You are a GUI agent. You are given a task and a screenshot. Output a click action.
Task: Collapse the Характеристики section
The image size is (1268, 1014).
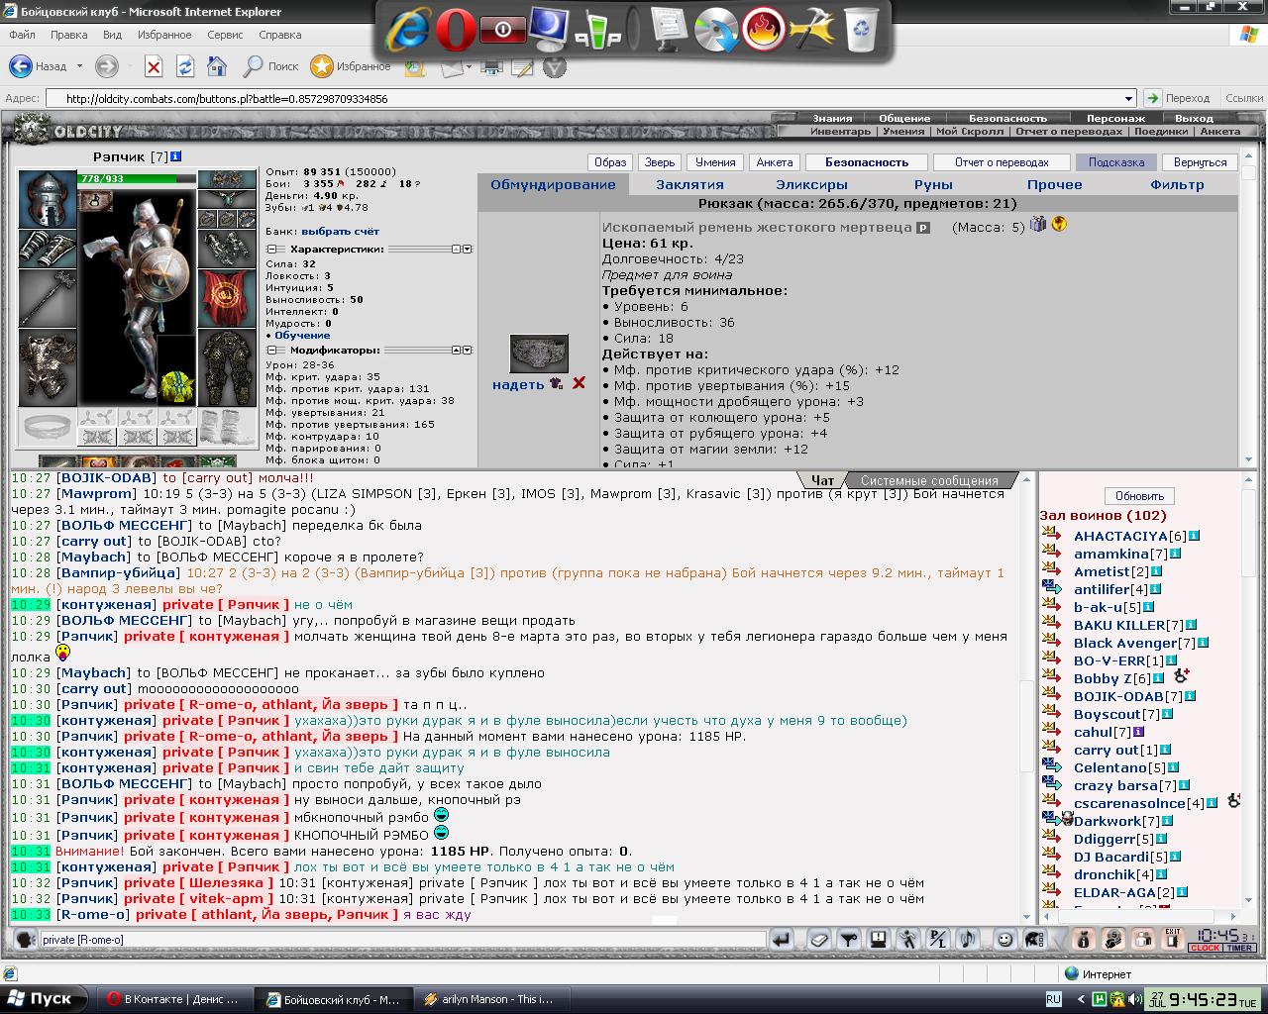click(272, 250)
